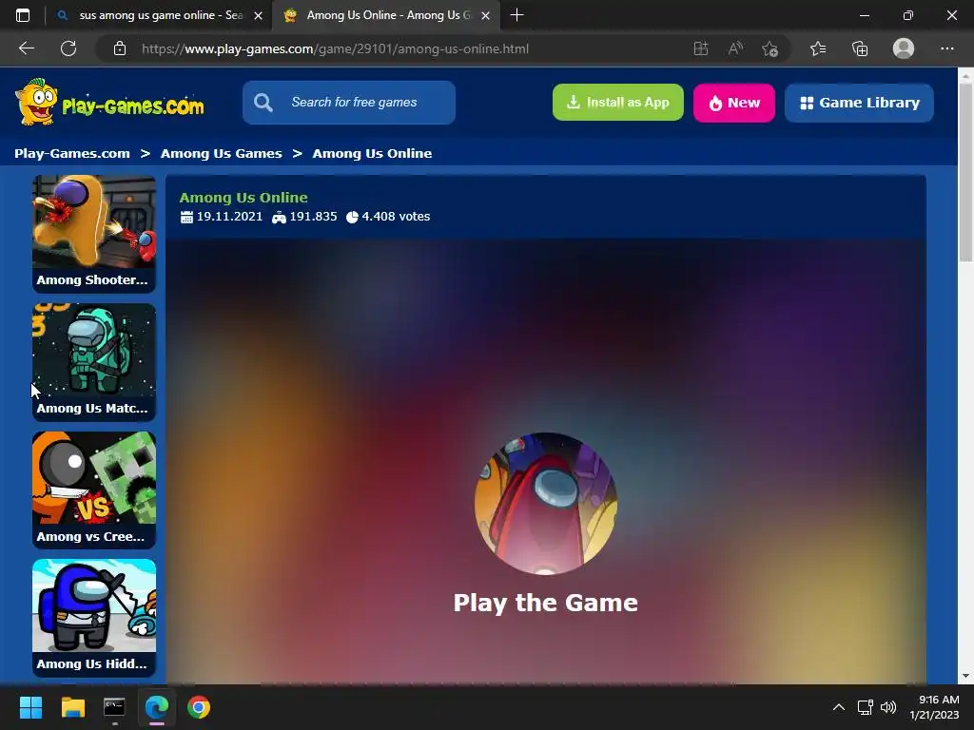The height and width of the screenshot is (730, 974).
Task: Open File Explorer from the taskbar
Action: coord(72,707)
